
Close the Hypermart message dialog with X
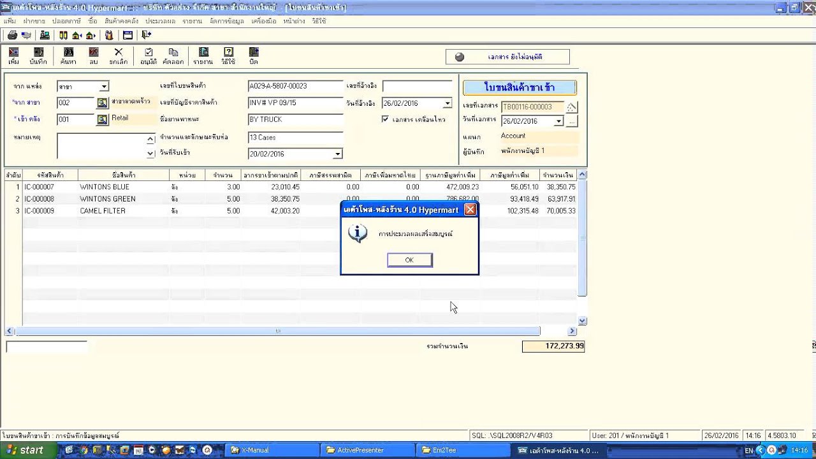470,210
